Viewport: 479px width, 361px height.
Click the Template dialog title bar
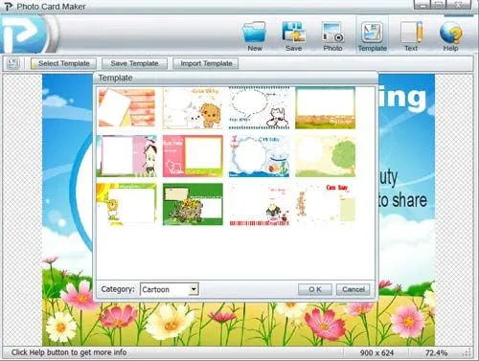pyautogui.click(x=236, y=78)
